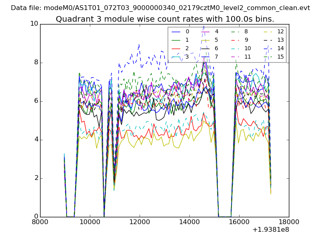321x241 pixels.
Task: Select legend entry labeled 13
Action: (280, 40)
